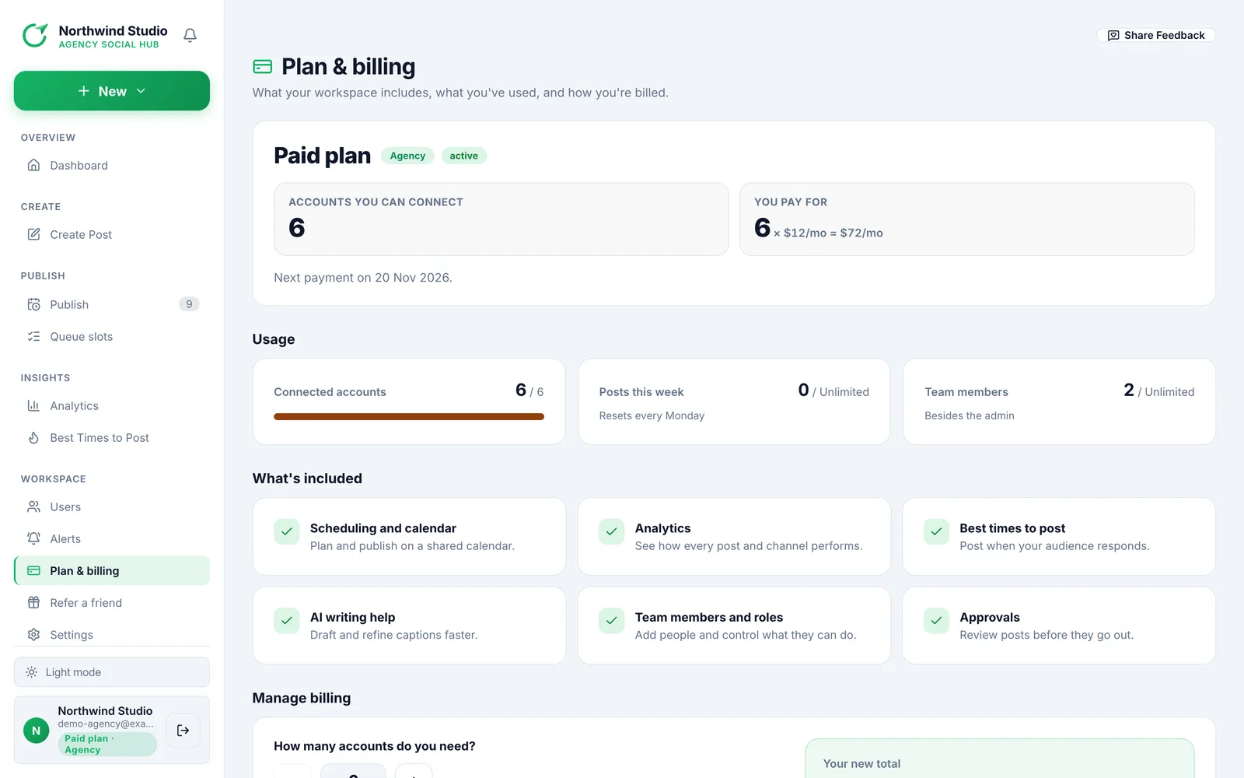This screenshot has height=778, width=1244.
Task: Toggle the Light mode switch
Action: point(112,672)
